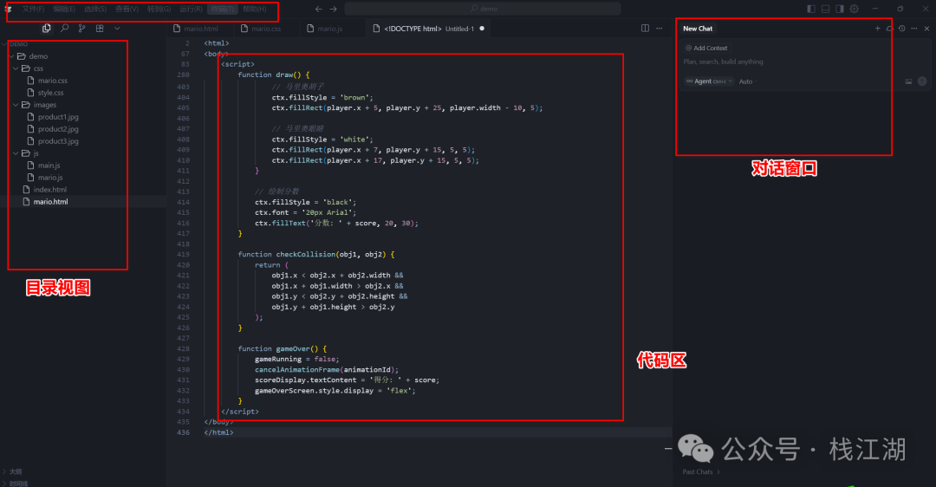Image resolution: width=936 pixels, height=487 pixels.
Task: Open product1.jpg in the file tree
Action: 58,117
